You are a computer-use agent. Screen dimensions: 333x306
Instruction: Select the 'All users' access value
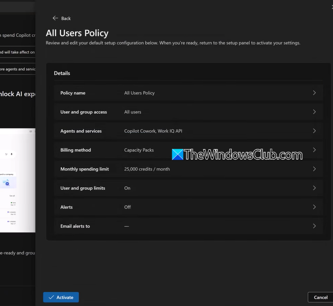[133, 112]
